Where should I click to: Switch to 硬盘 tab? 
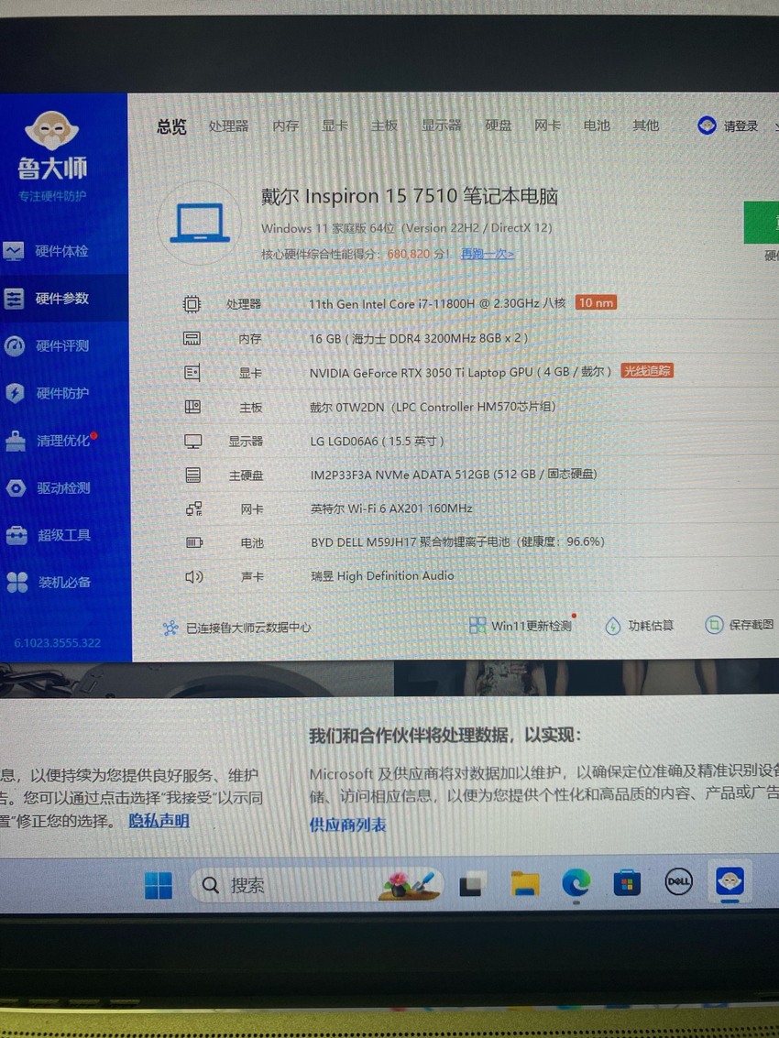pyautogui.click(x=499, y=126)
